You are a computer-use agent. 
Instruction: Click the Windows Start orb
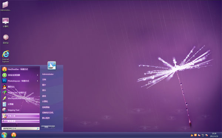click(4, 135)
